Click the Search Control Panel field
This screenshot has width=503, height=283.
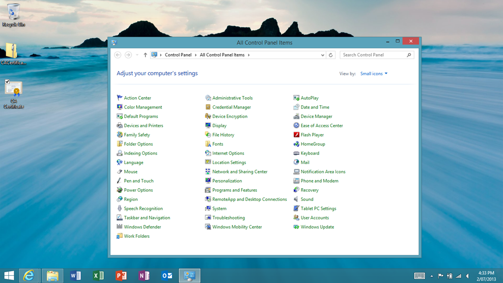pyautogui.click(x=373, y=55)
